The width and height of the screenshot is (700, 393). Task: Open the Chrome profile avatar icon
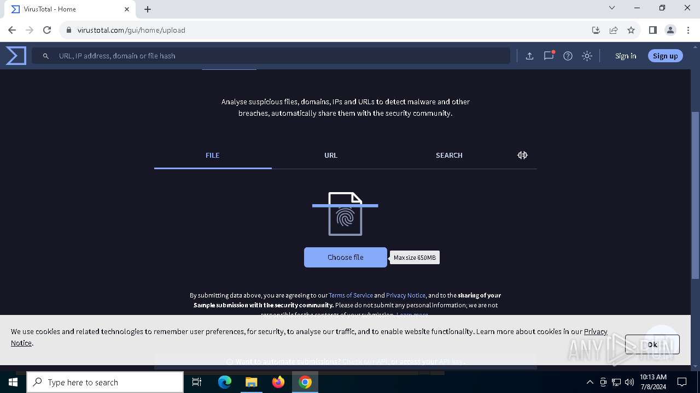click(670, 30)
